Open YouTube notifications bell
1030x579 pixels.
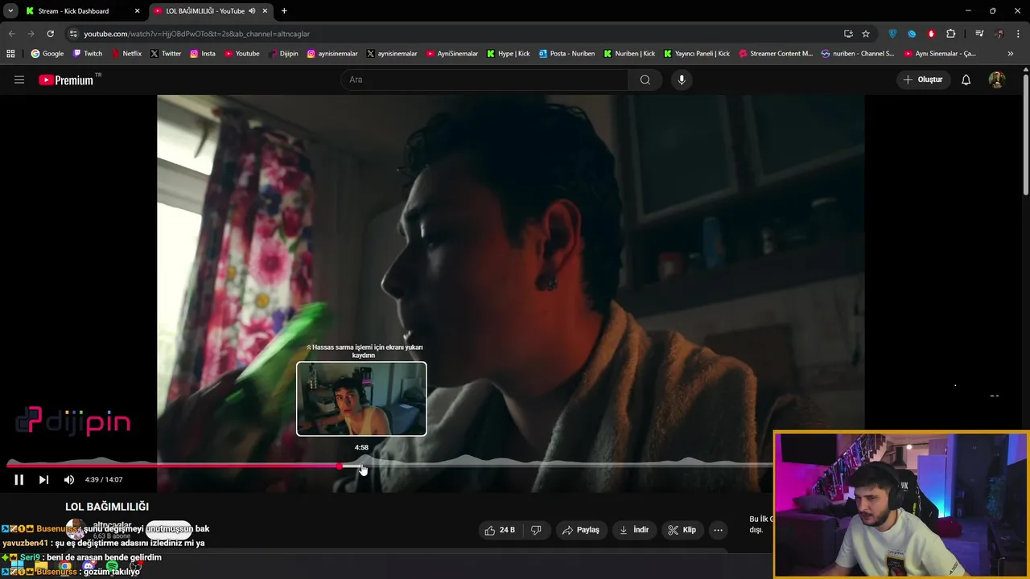[966, 80]
